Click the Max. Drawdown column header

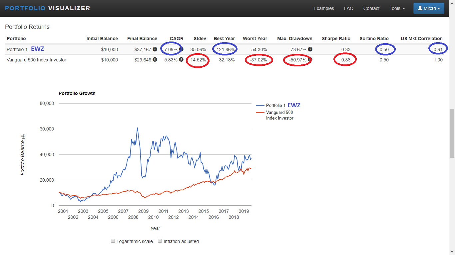(295, 39)
